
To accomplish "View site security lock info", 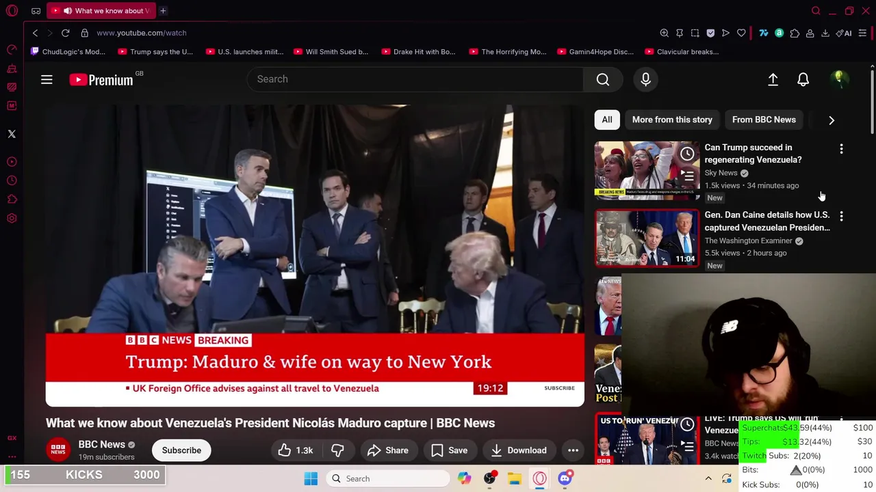I will click(84, 33).
